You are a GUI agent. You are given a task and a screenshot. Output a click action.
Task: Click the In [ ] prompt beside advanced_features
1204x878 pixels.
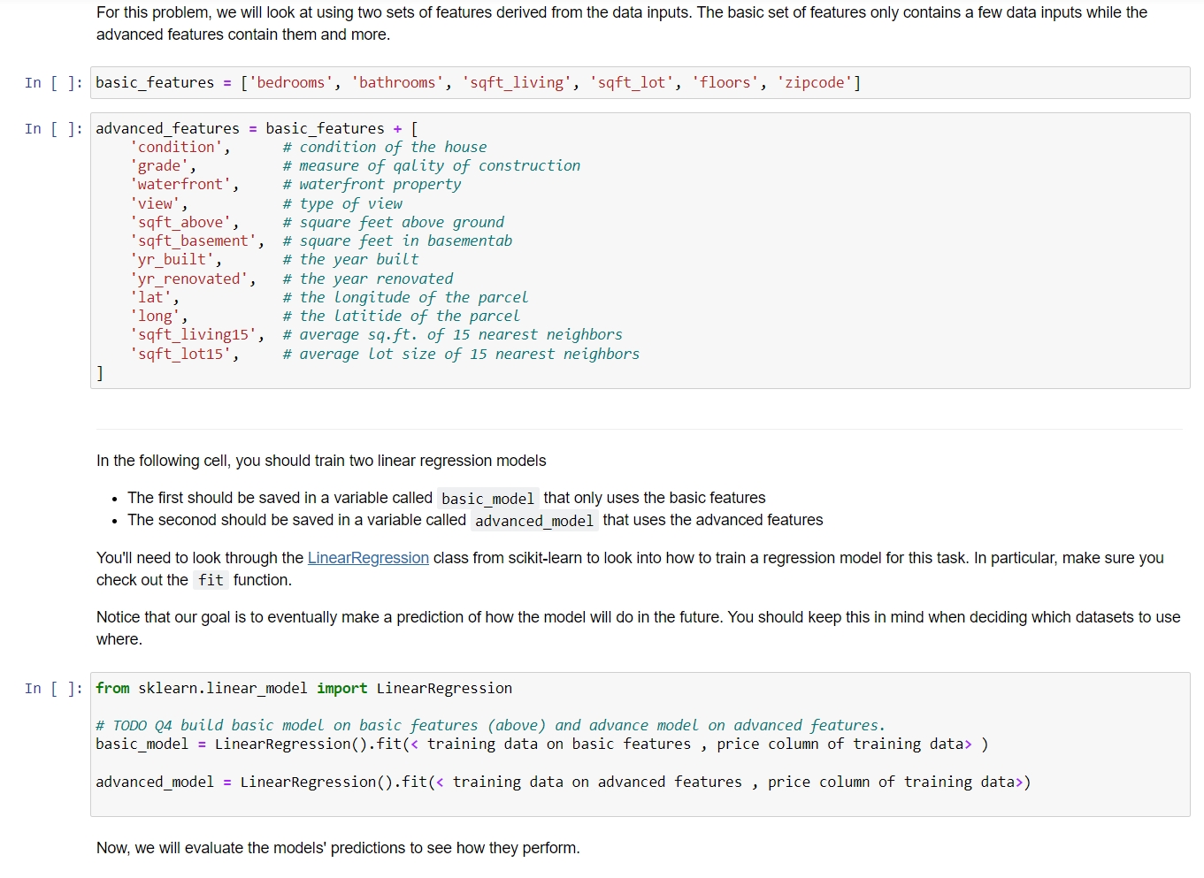52,128
